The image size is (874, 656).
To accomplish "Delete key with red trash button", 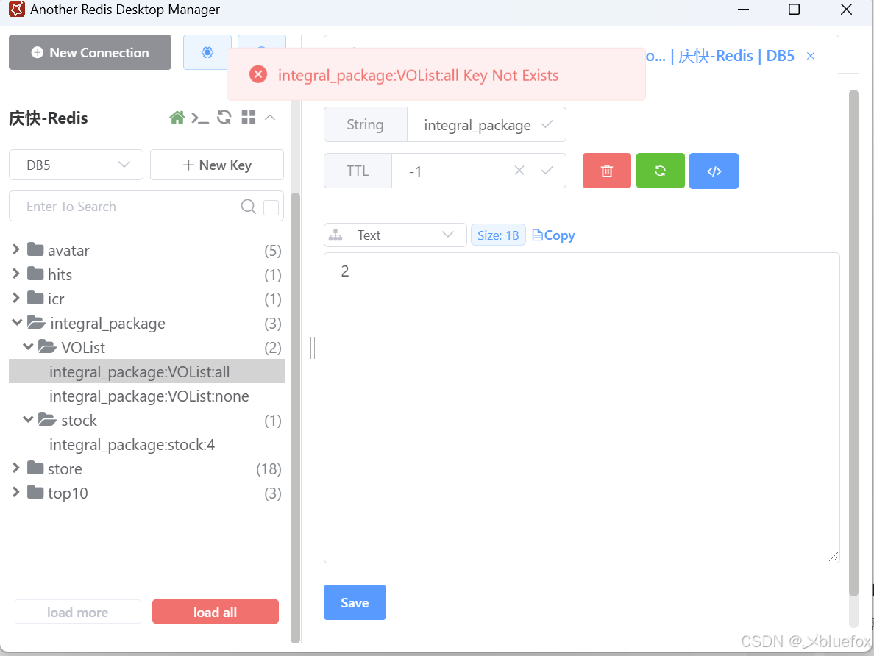I will click(x=607, y=171).
